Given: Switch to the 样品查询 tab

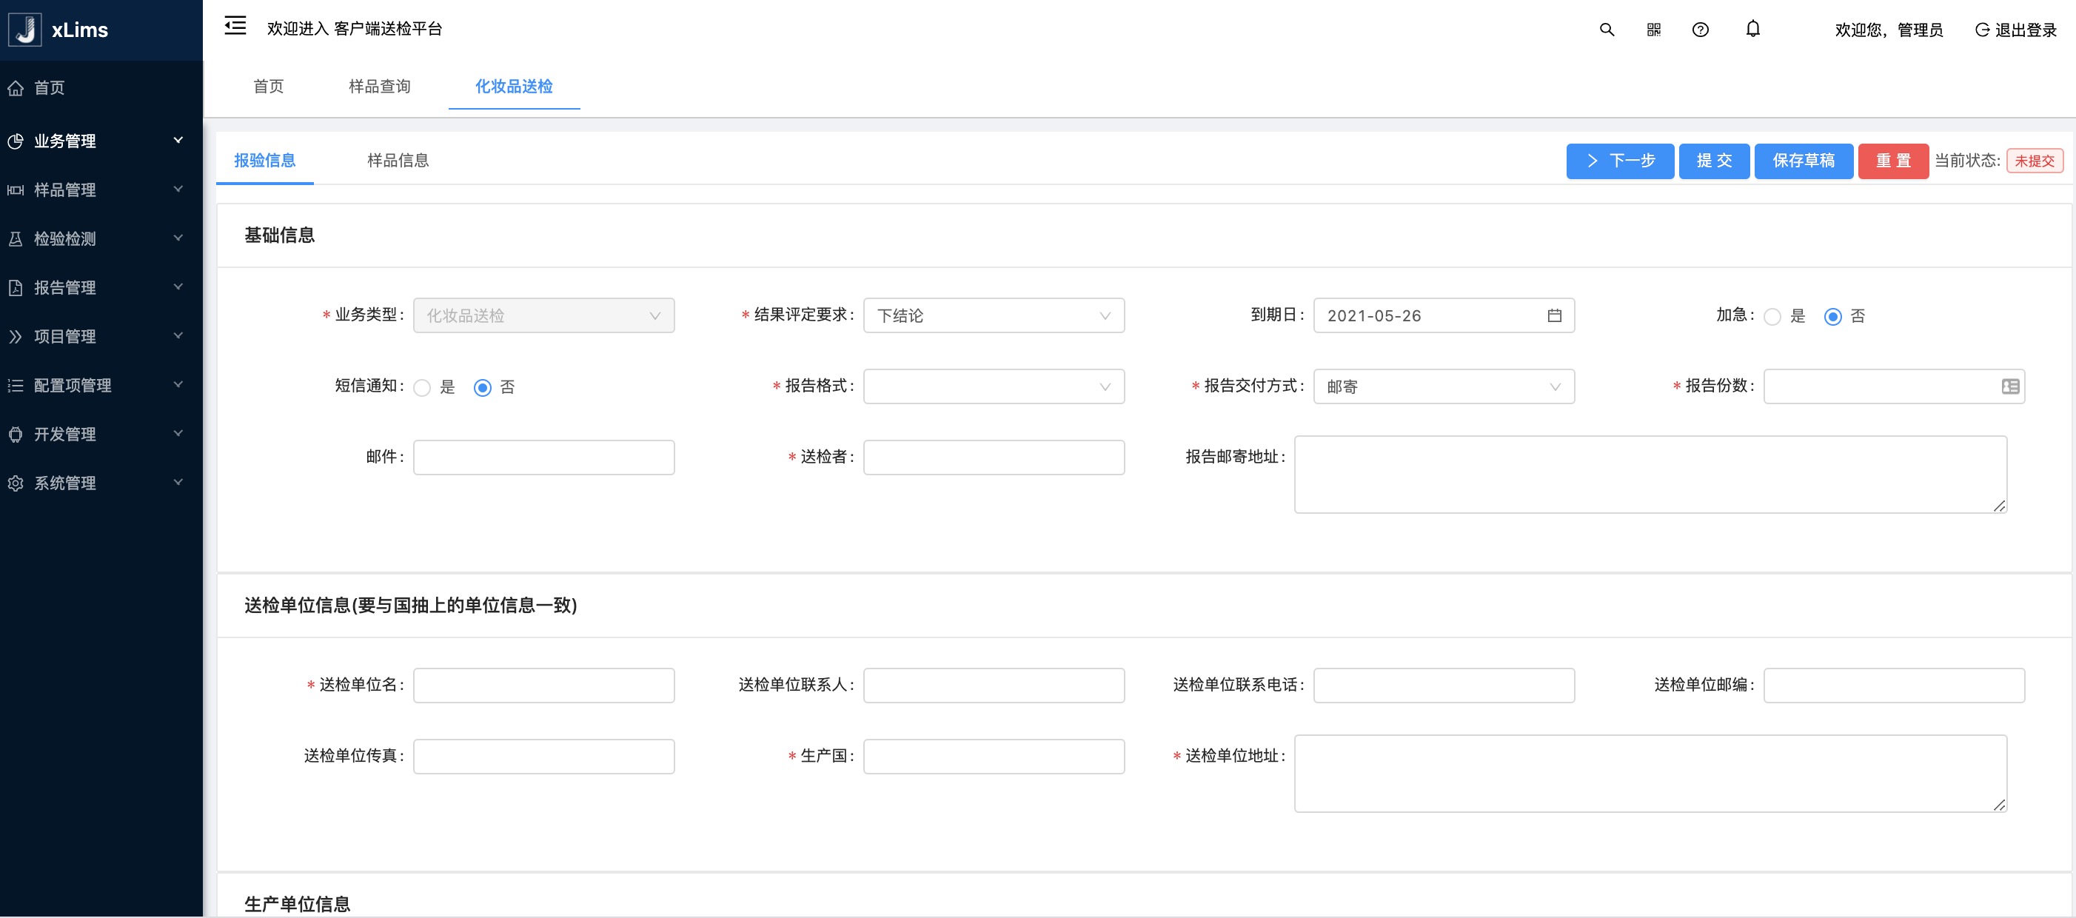Looking at the screenshot, I should [x=379, y=86].
